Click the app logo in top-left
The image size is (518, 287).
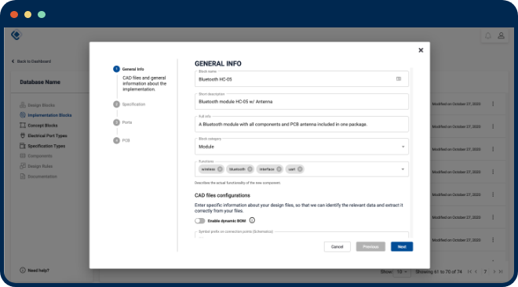point(16,35)
